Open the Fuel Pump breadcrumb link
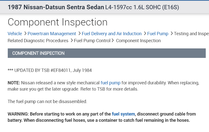Viewport: 209px width, 132px height. (158, 34)
